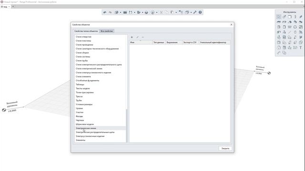Add a new view tab with plus button
The width and height of the screenshot is (305, 171).
(13, 7)
